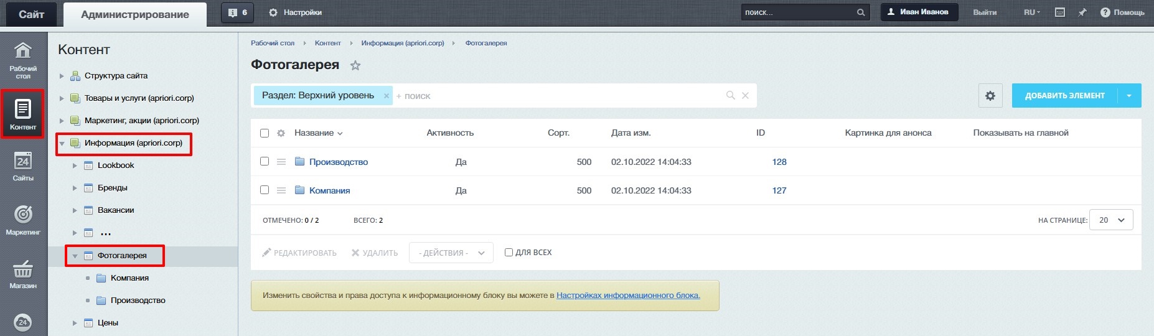Enable the Для всех checkbox
Image resolution: width=1154 pixels, height=336 pixels.
pos(509,253)
